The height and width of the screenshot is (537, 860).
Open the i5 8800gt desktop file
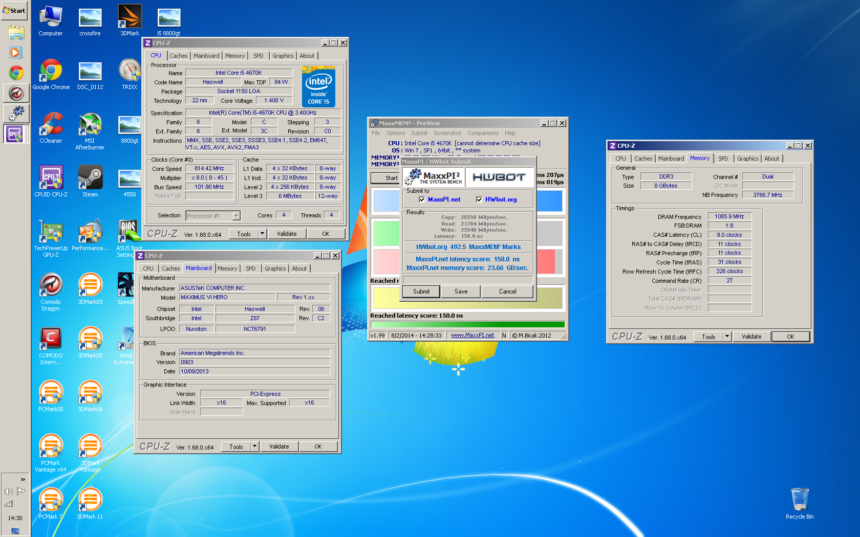point(169,20)
